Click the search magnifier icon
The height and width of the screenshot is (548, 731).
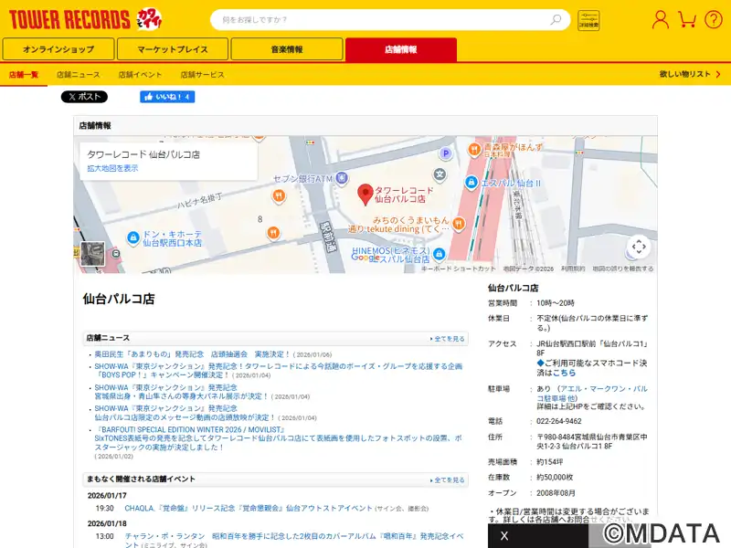click(555, 20)
